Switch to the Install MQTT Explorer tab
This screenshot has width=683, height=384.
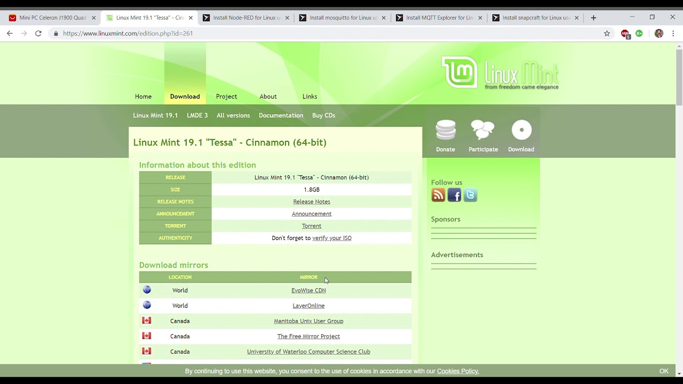(x=439, y=18)
